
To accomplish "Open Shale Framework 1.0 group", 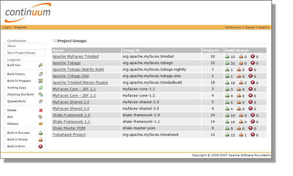I will click(71, 115).
